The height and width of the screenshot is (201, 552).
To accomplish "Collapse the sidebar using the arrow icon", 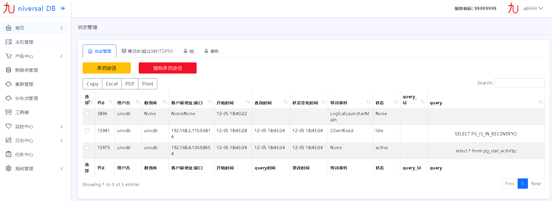I will (x=63, y=8).
